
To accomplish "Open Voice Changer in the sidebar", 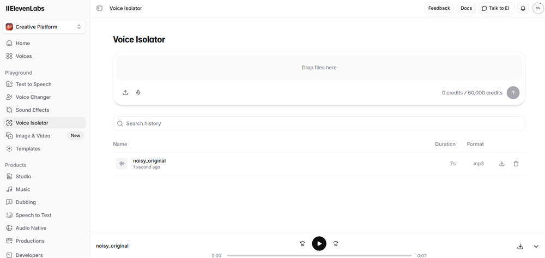I will [44, 97].
